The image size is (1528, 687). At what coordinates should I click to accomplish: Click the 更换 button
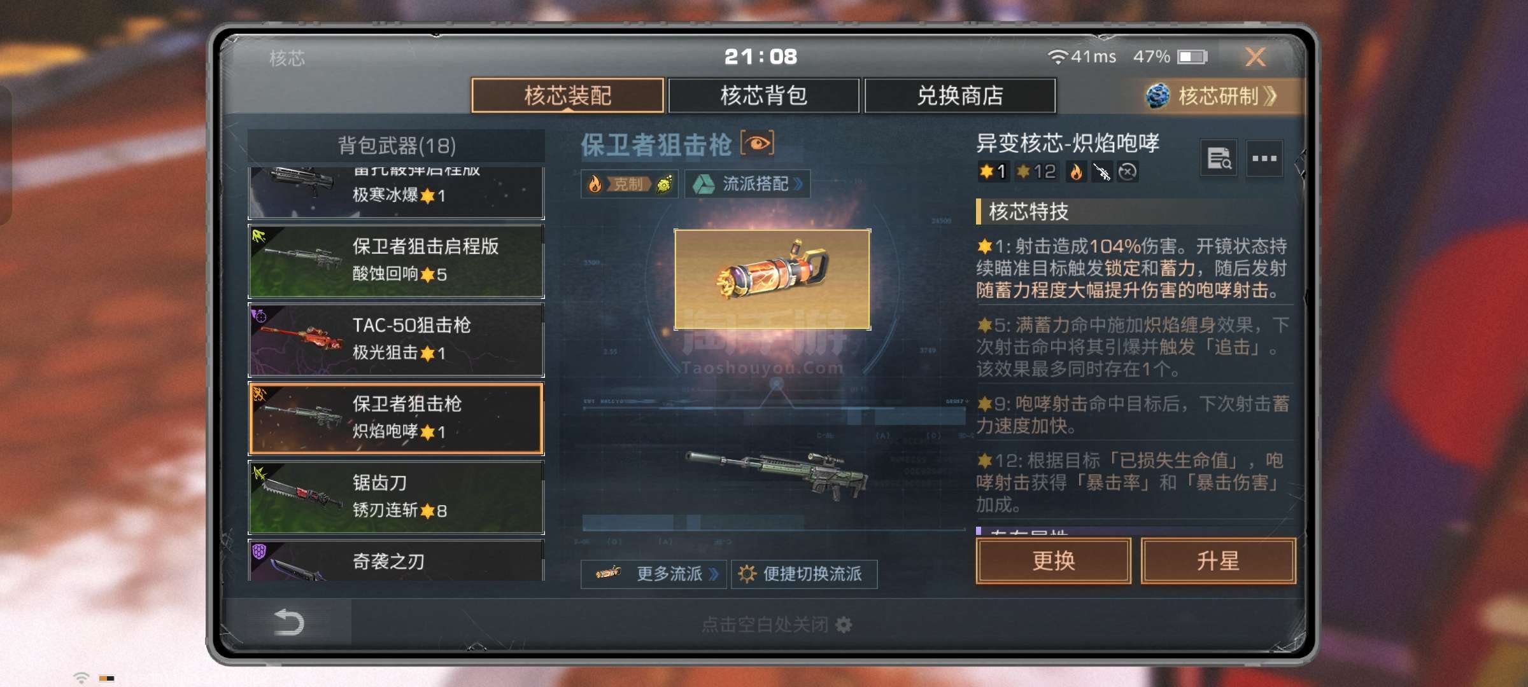1054,560
